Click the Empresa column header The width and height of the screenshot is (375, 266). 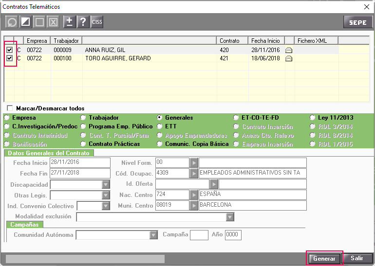pyautogui.click(x=37, y=40)
